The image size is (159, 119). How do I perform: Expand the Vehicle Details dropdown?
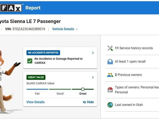tap(65, 29)
